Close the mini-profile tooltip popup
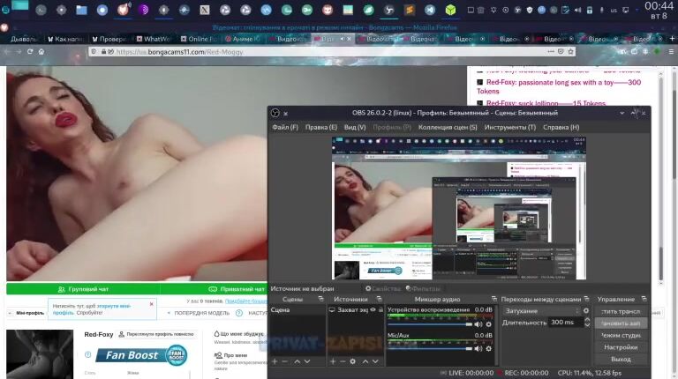678x379 pixels. 151,304
